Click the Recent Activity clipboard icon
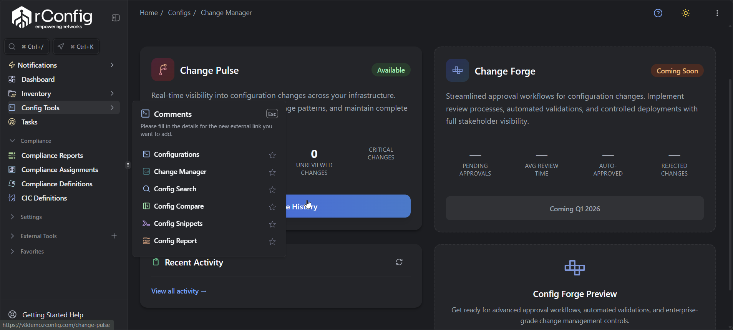 pyautogui.click(x=156, y=262)
